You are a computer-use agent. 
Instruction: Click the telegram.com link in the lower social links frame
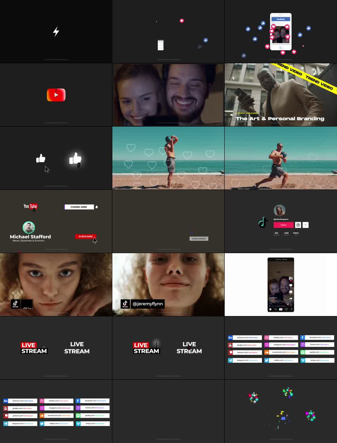(x=23, y=424)
